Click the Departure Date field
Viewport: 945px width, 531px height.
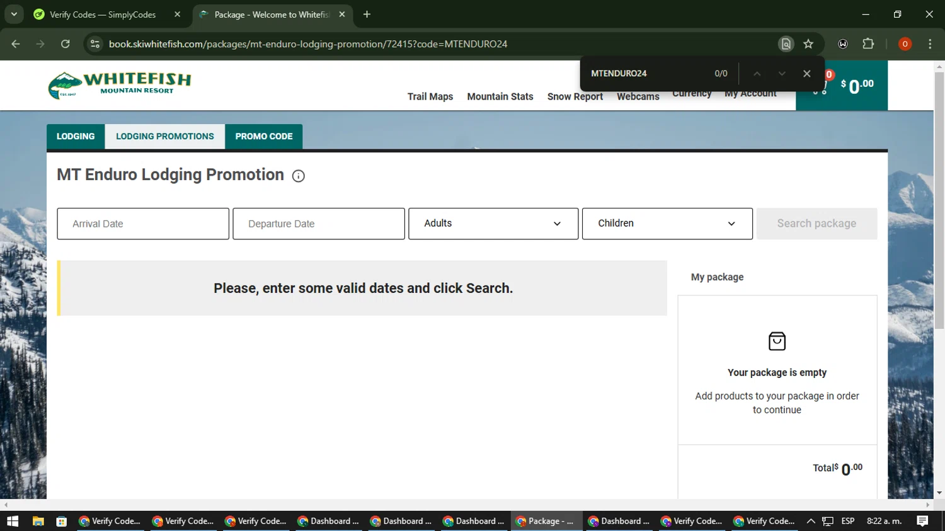click(x=319, y=224)
